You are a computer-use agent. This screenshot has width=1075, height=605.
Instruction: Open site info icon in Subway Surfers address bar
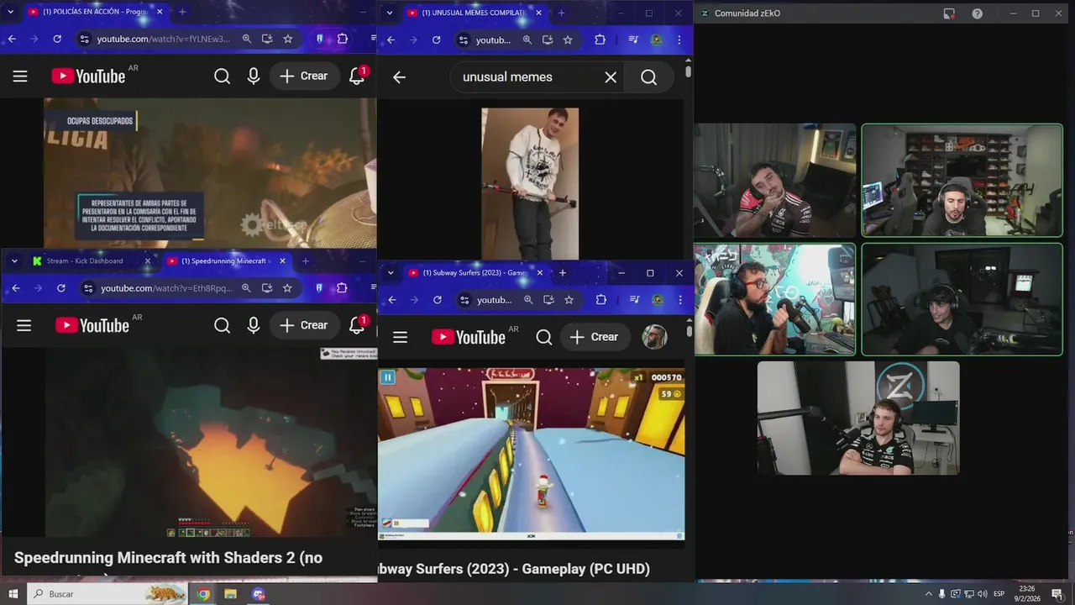464,300
